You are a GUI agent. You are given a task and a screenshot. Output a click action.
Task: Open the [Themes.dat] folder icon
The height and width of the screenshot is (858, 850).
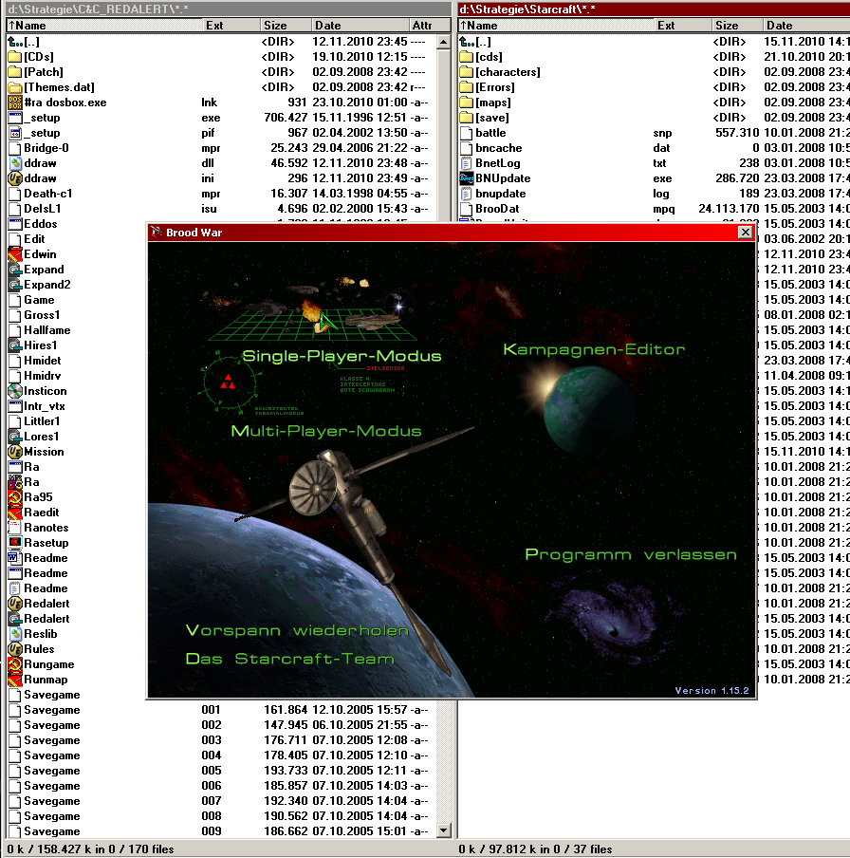pyautogui.click(x=15, y=87)
